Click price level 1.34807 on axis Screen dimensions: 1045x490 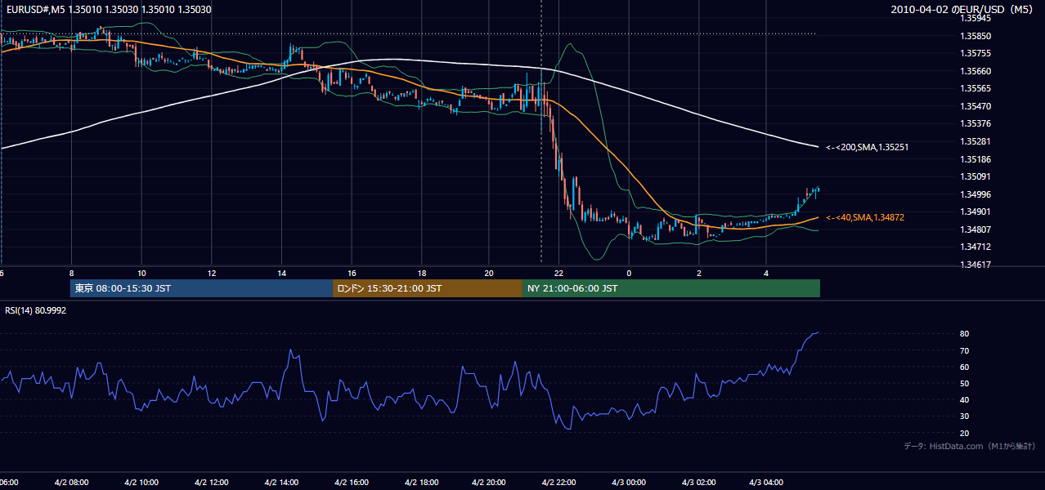point(976,229)
